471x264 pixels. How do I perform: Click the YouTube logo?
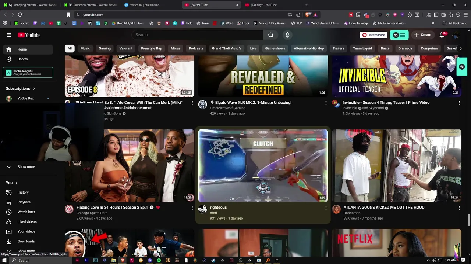tap(29, 35)
